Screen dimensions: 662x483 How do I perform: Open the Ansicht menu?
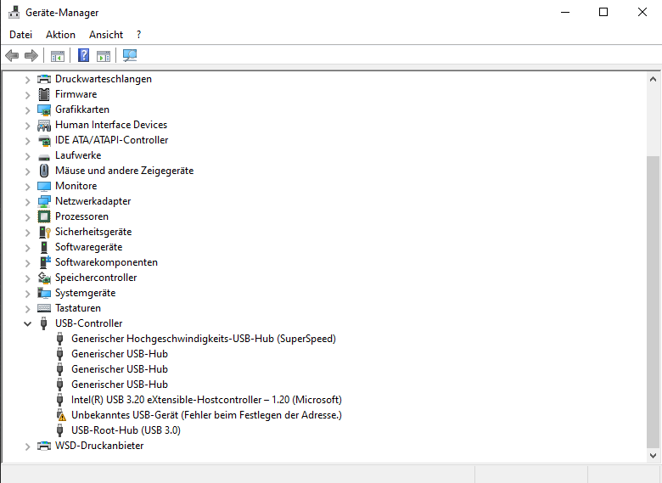106,35
